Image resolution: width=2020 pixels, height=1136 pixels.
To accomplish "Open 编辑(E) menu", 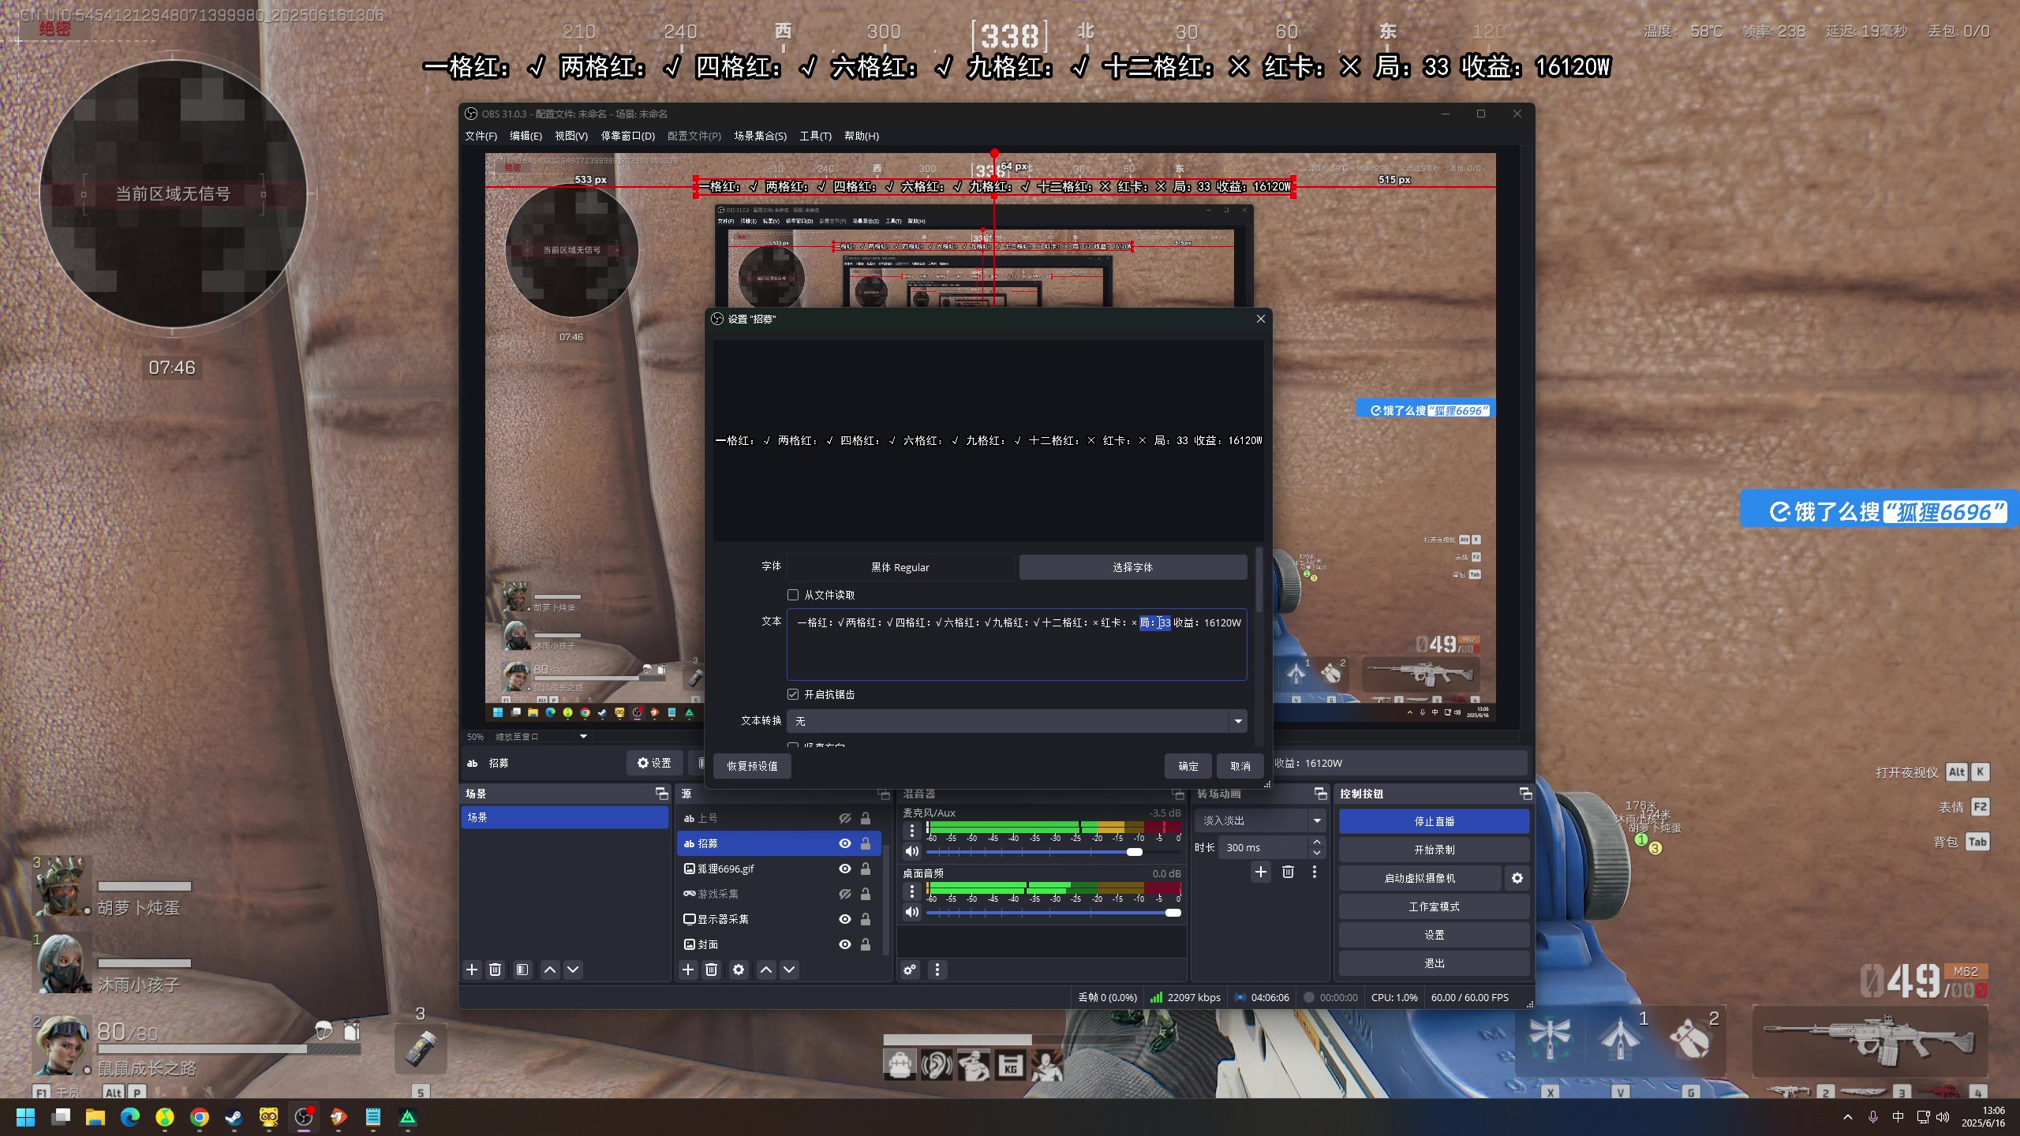I will (526, 136).
